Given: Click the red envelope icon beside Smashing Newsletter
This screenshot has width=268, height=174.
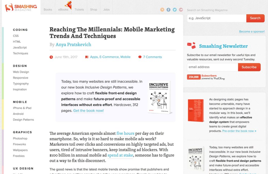Looking at the screenshot, I should coord(191,45).
